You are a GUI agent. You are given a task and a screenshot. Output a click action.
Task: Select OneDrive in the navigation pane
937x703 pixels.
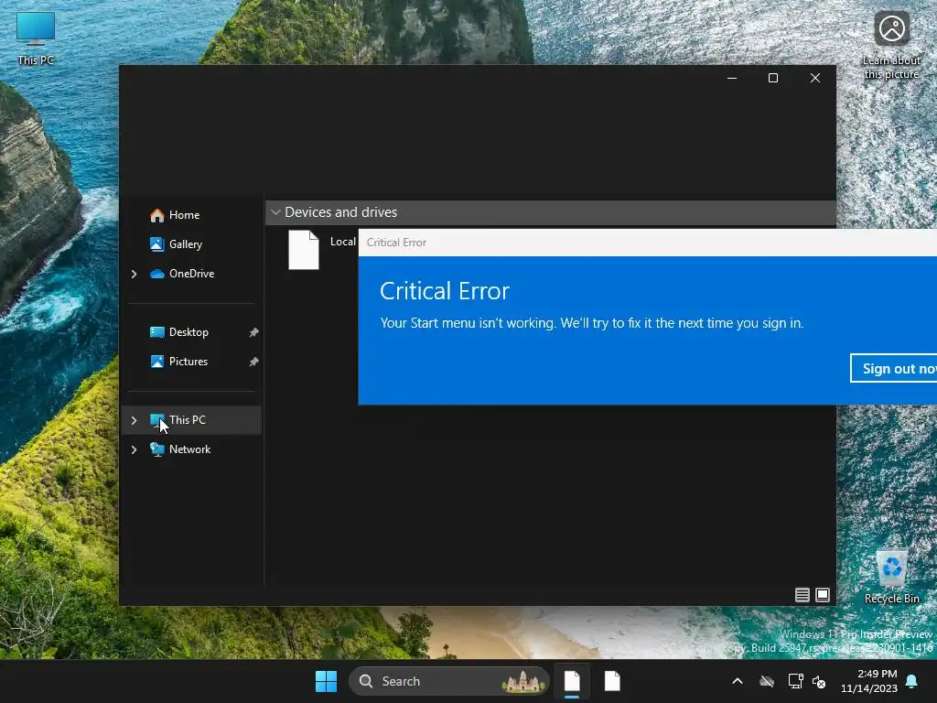[191, 273]
